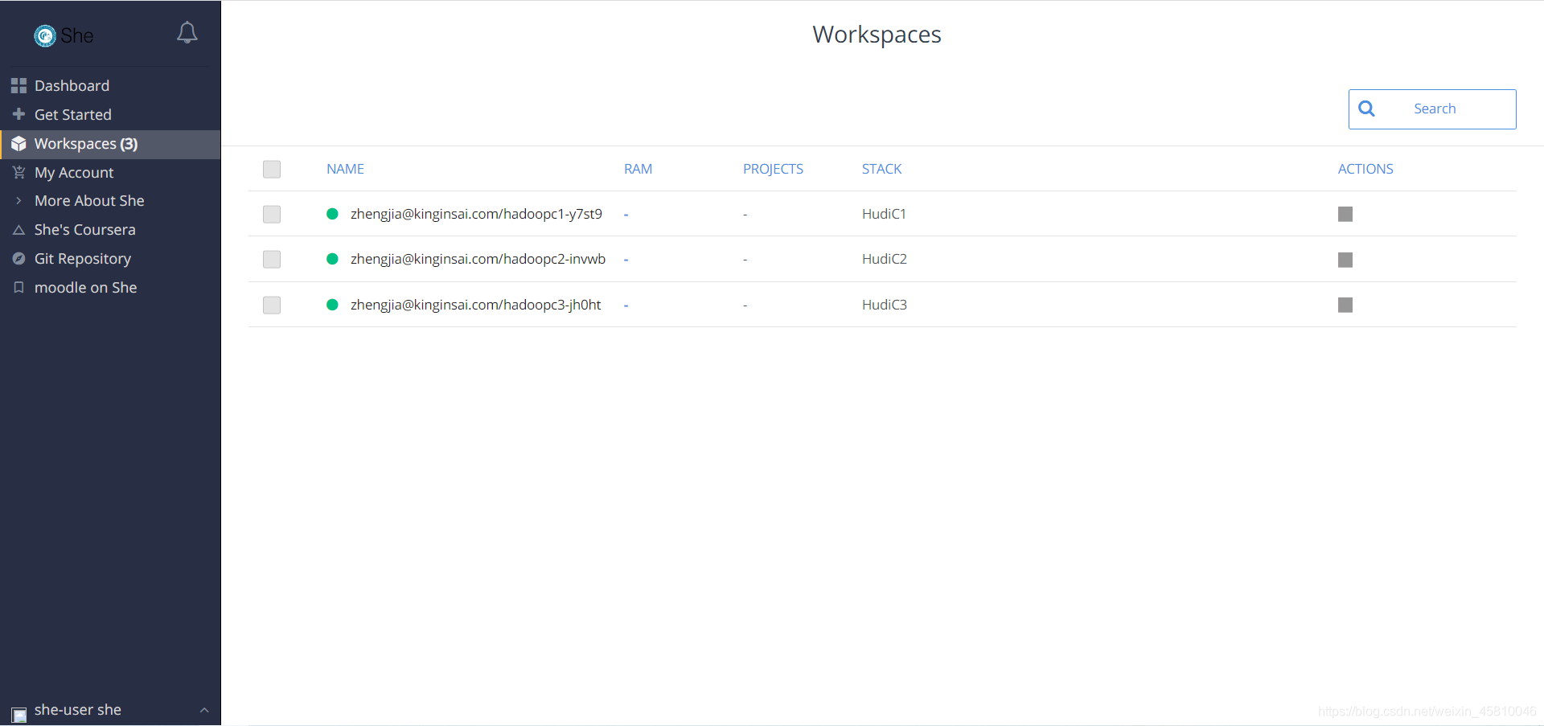Sort by PROJECTS column header
The width and height of the screenshot is (1544, 726).
(773, 169)
